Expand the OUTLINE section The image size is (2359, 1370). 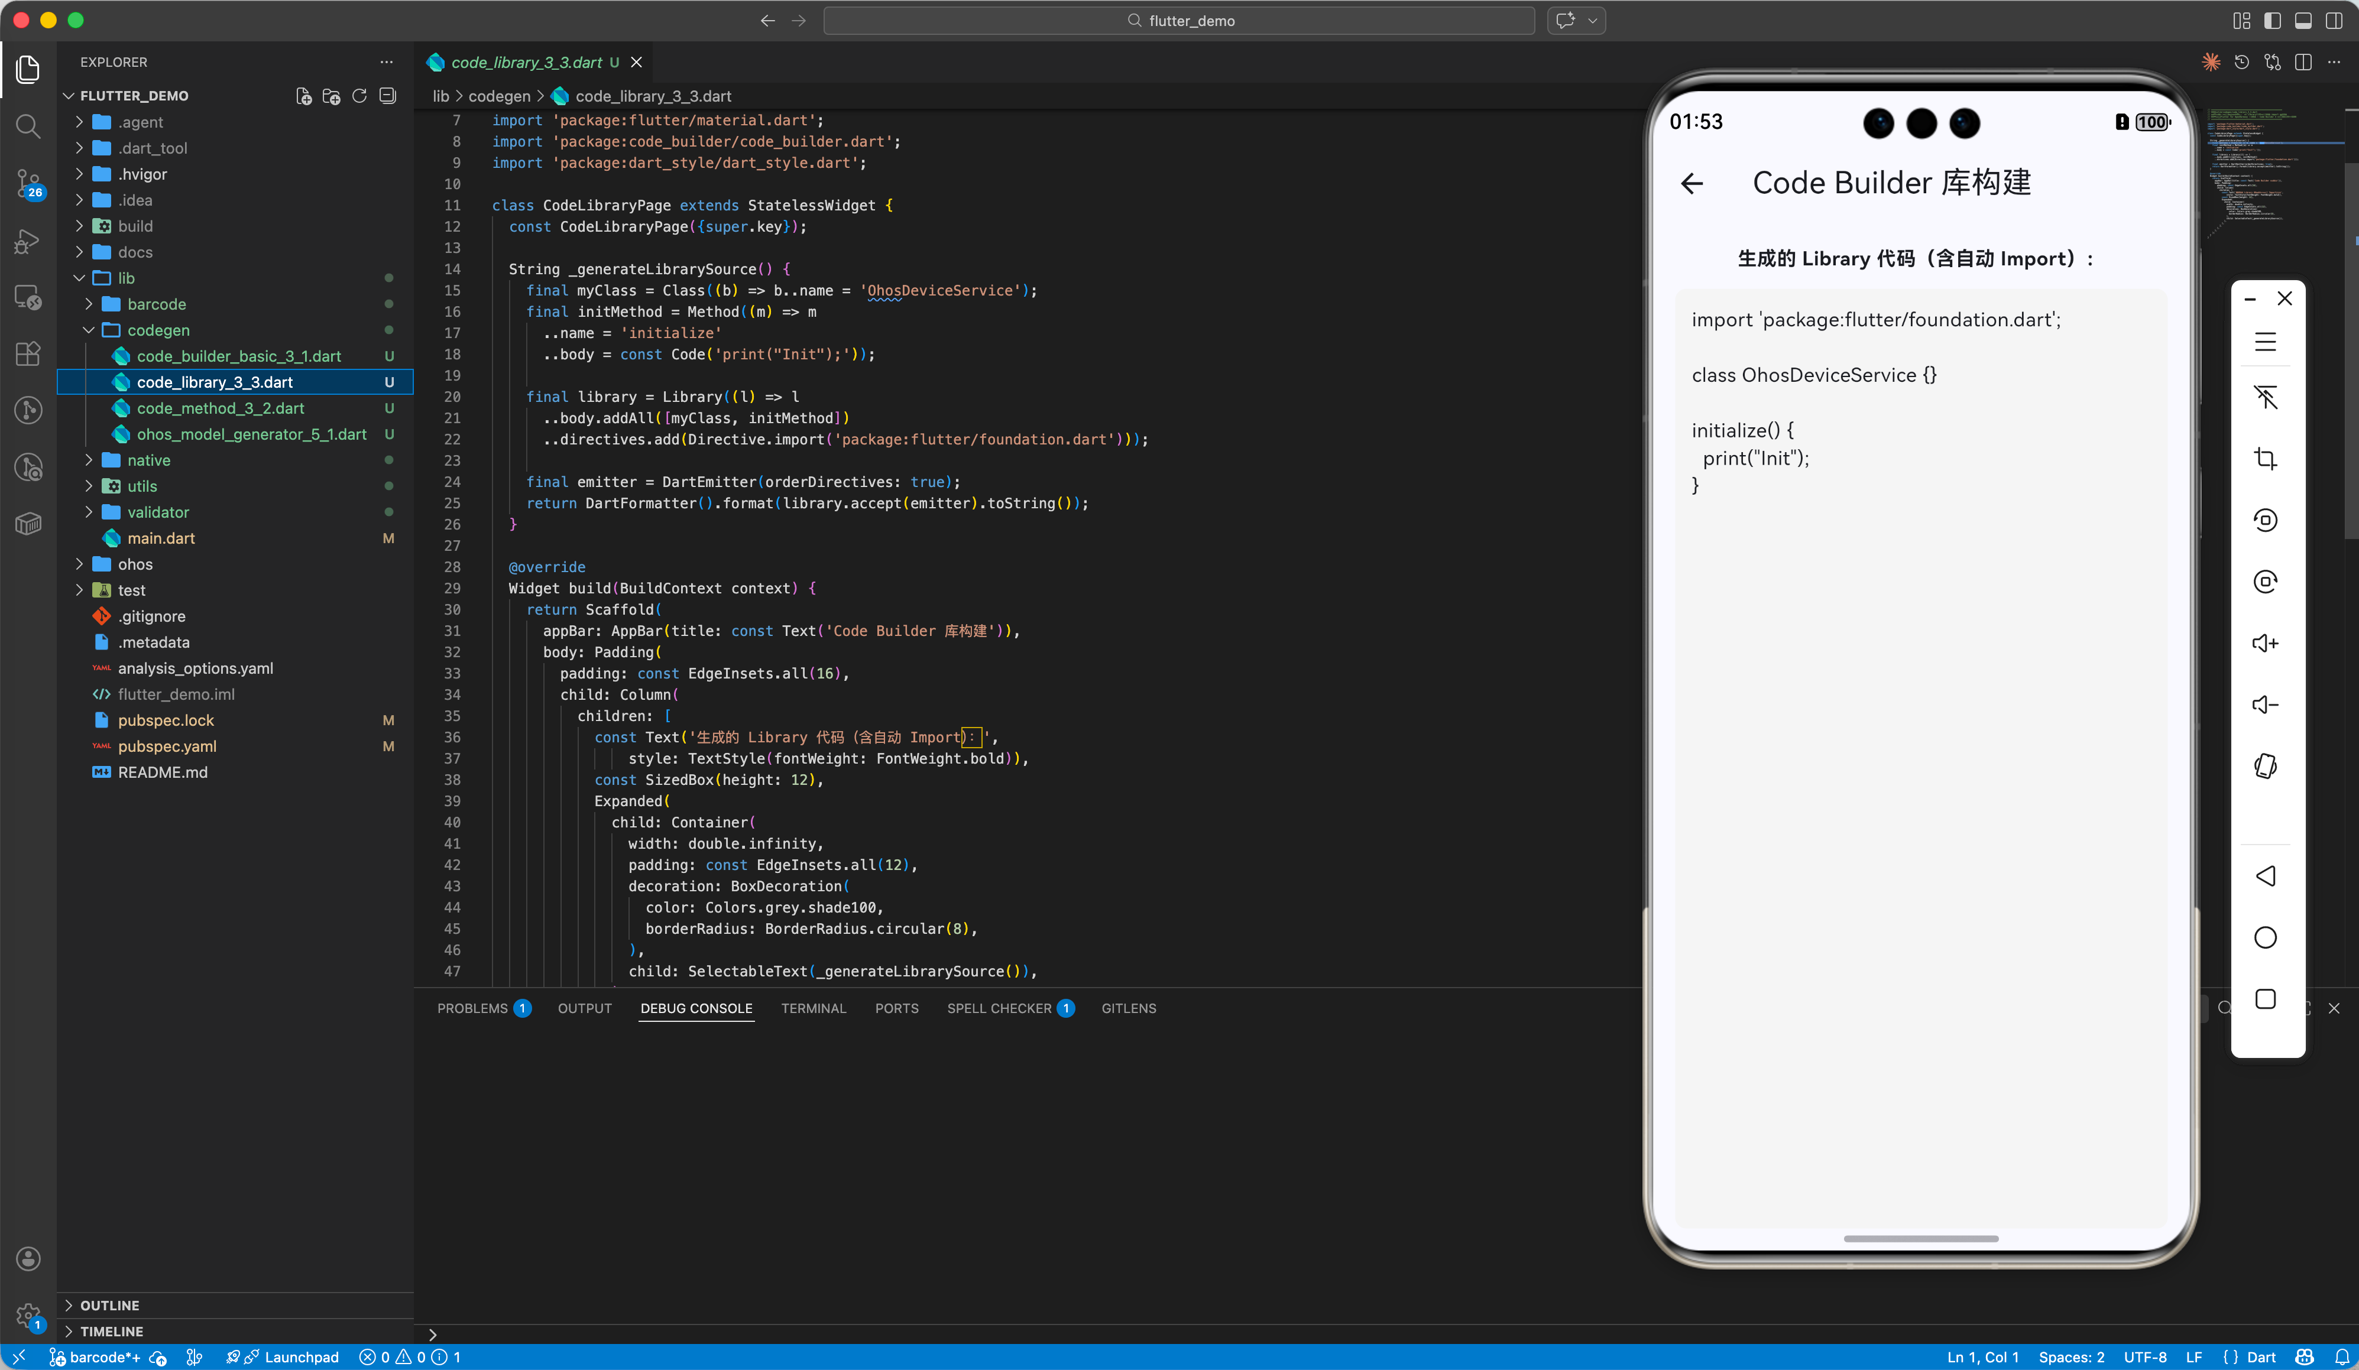[x=109, y=1304]
